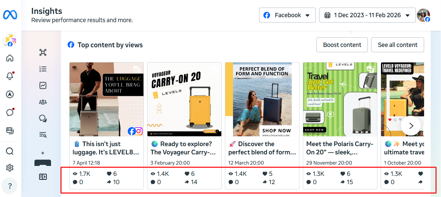Open the Home icon in left sidebar

coord(10,58)
